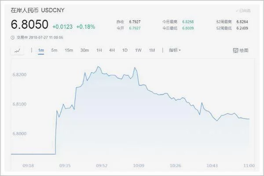
Task: Click the line chart type icon
Action: (17, 51)
